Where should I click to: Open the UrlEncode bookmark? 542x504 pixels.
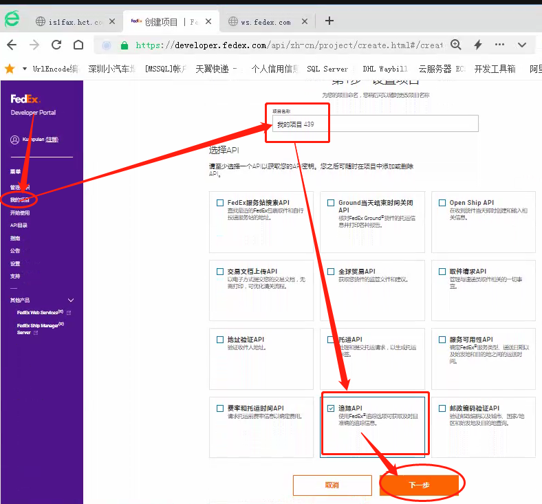(x=55, y=69)
